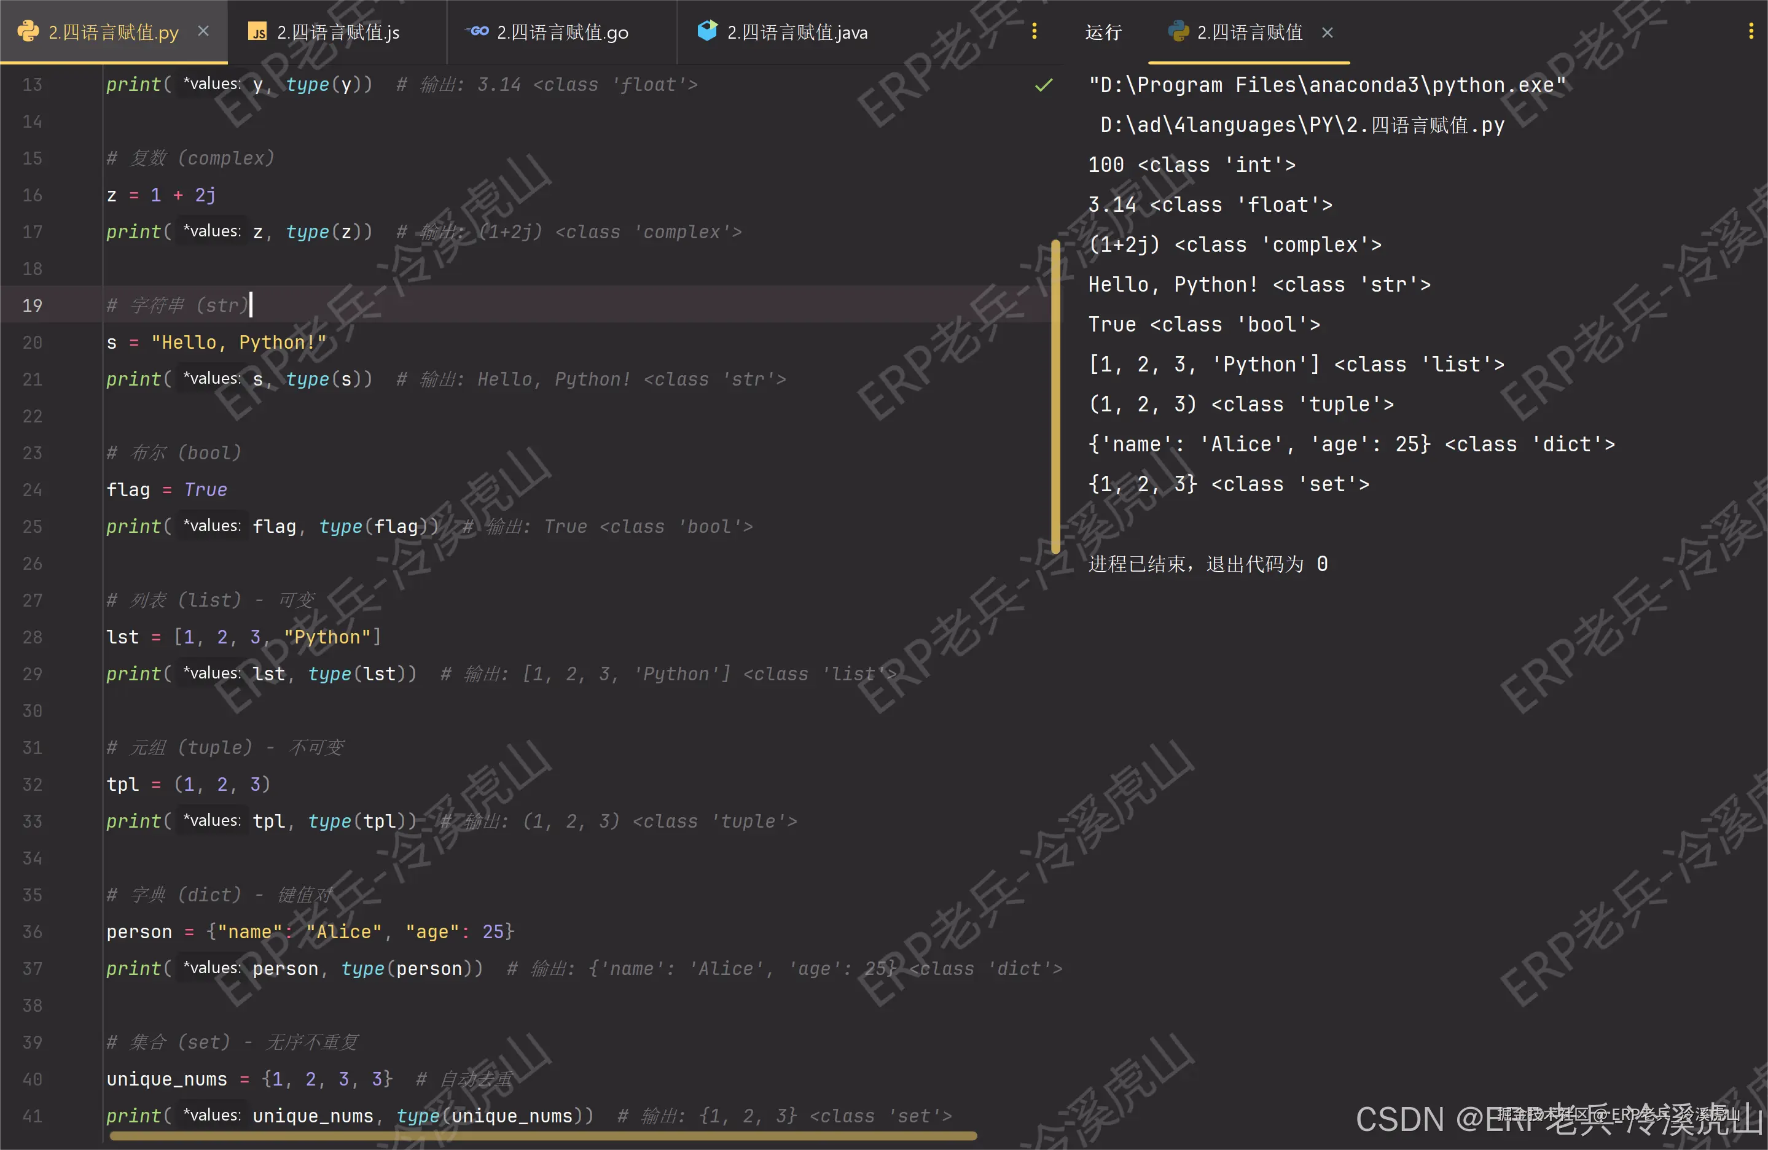Switch to the 2.四语言赋值.java editor tab
This screenshot has height=1150, width=1768.
tap(797, 32)
